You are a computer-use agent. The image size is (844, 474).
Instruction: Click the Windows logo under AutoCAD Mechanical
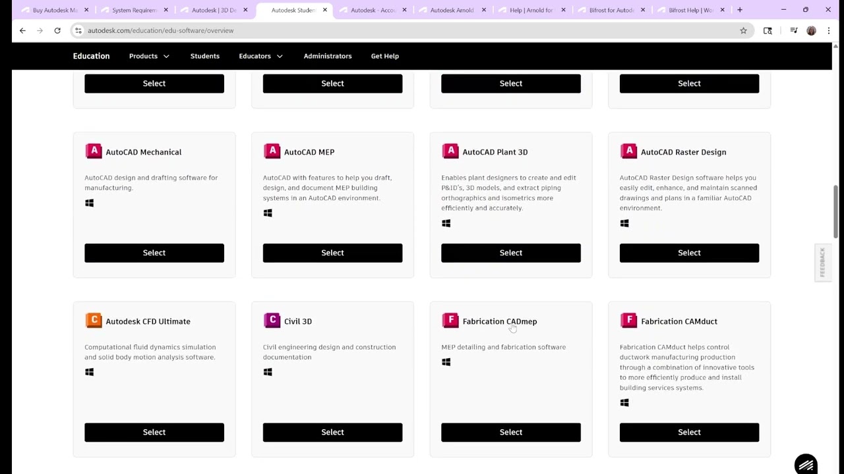[89, 203]
